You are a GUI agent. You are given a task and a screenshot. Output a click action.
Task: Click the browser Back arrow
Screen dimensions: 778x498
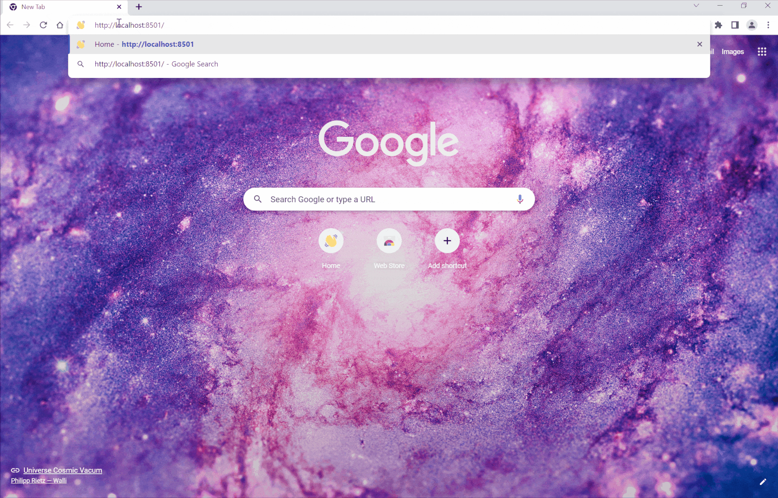10,25
